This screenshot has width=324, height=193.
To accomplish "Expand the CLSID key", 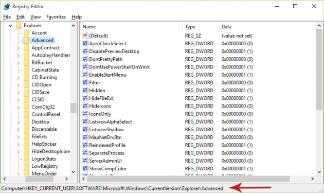I will [x=18, y=100].
